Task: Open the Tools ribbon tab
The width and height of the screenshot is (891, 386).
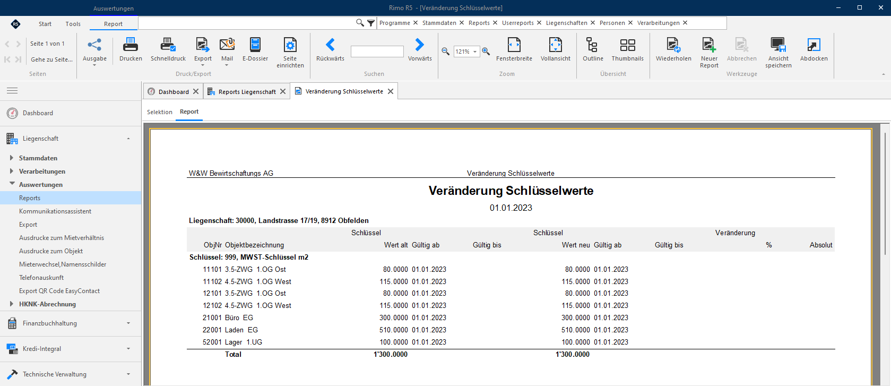Action: 73,24
